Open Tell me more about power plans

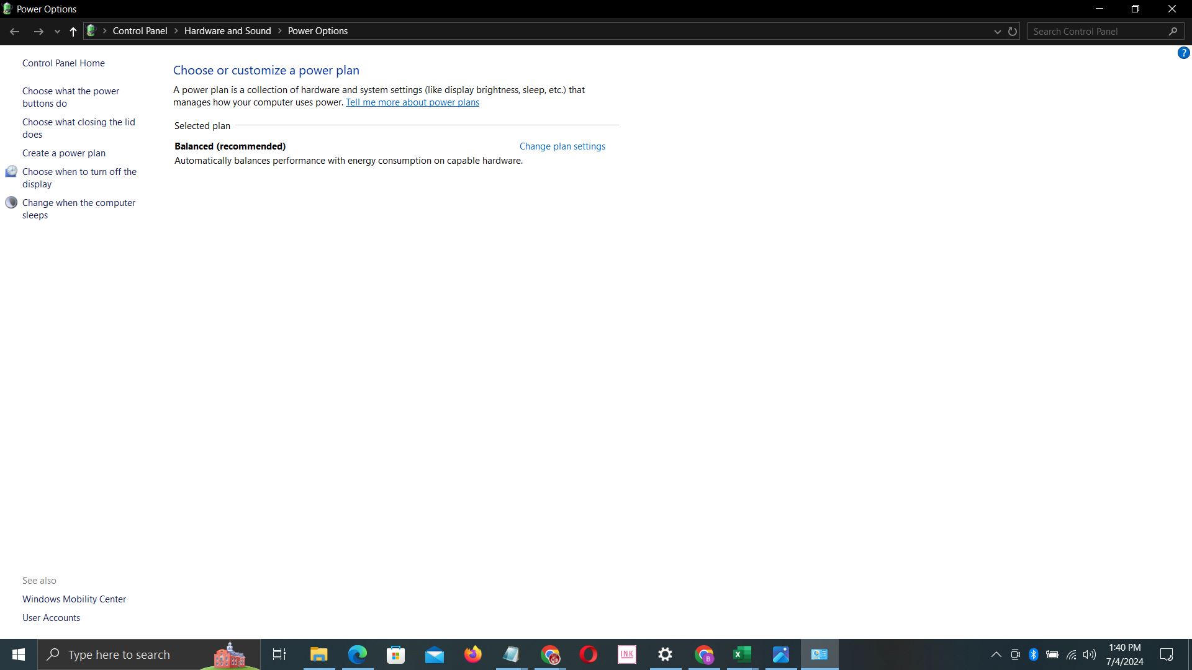tap(412, 102)
